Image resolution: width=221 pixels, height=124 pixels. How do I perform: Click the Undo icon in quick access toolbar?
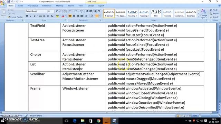12,1
